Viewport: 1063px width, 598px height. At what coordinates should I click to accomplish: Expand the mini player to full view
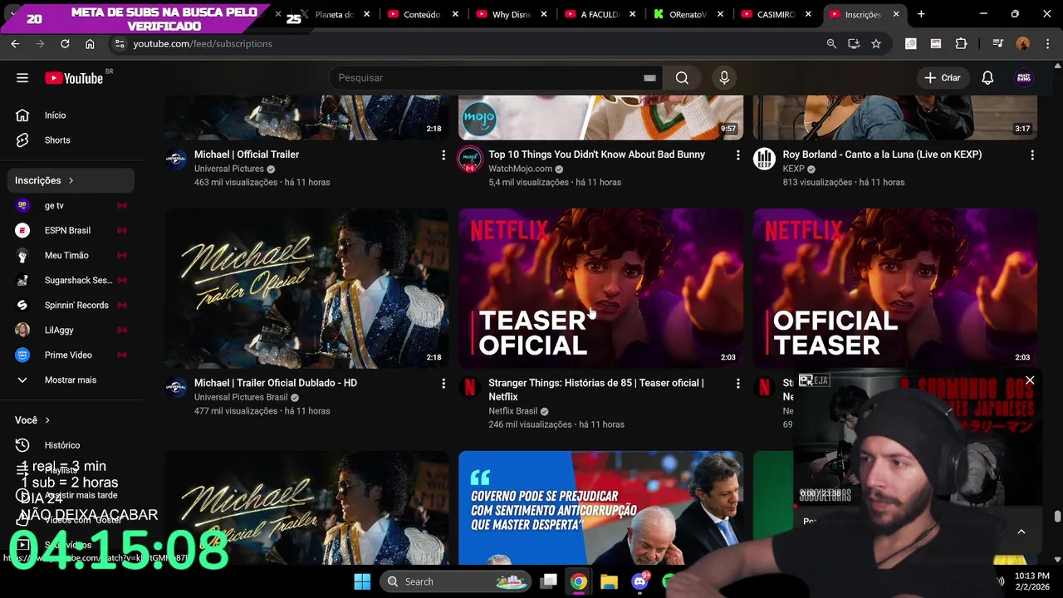pyautogui.click(x=806, y=380)
